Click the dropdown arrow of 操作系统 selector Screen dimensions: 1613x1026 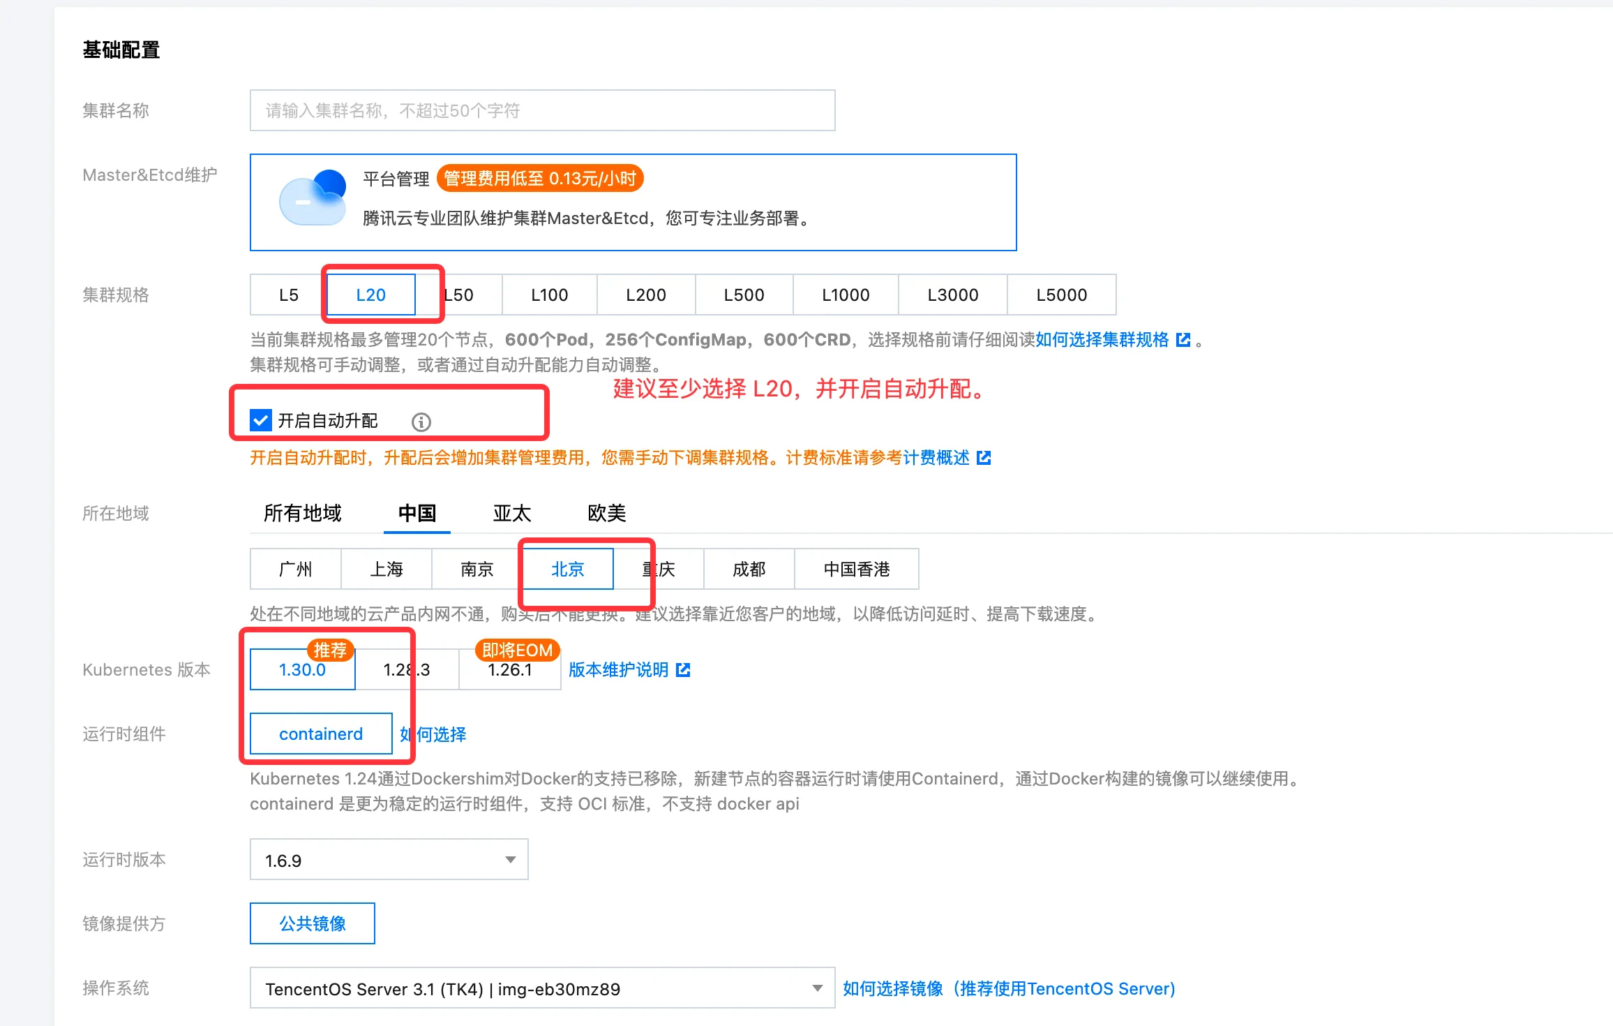point(817,988)
